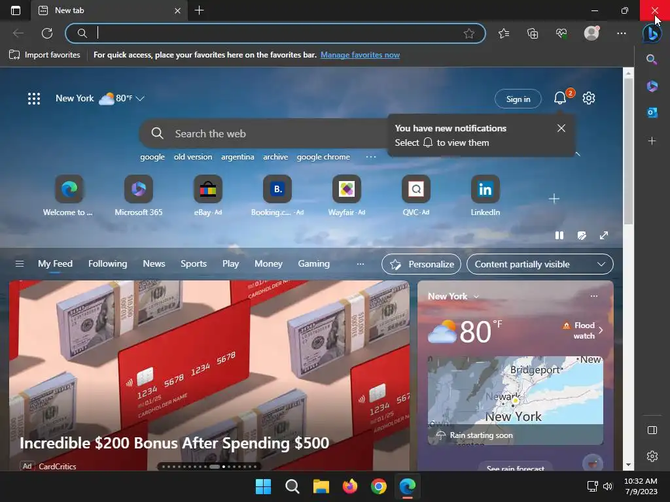Viewport: 670px width, 502px height.
Task: Toggle the sidebar panel layout icon
Action: point(652,430)
